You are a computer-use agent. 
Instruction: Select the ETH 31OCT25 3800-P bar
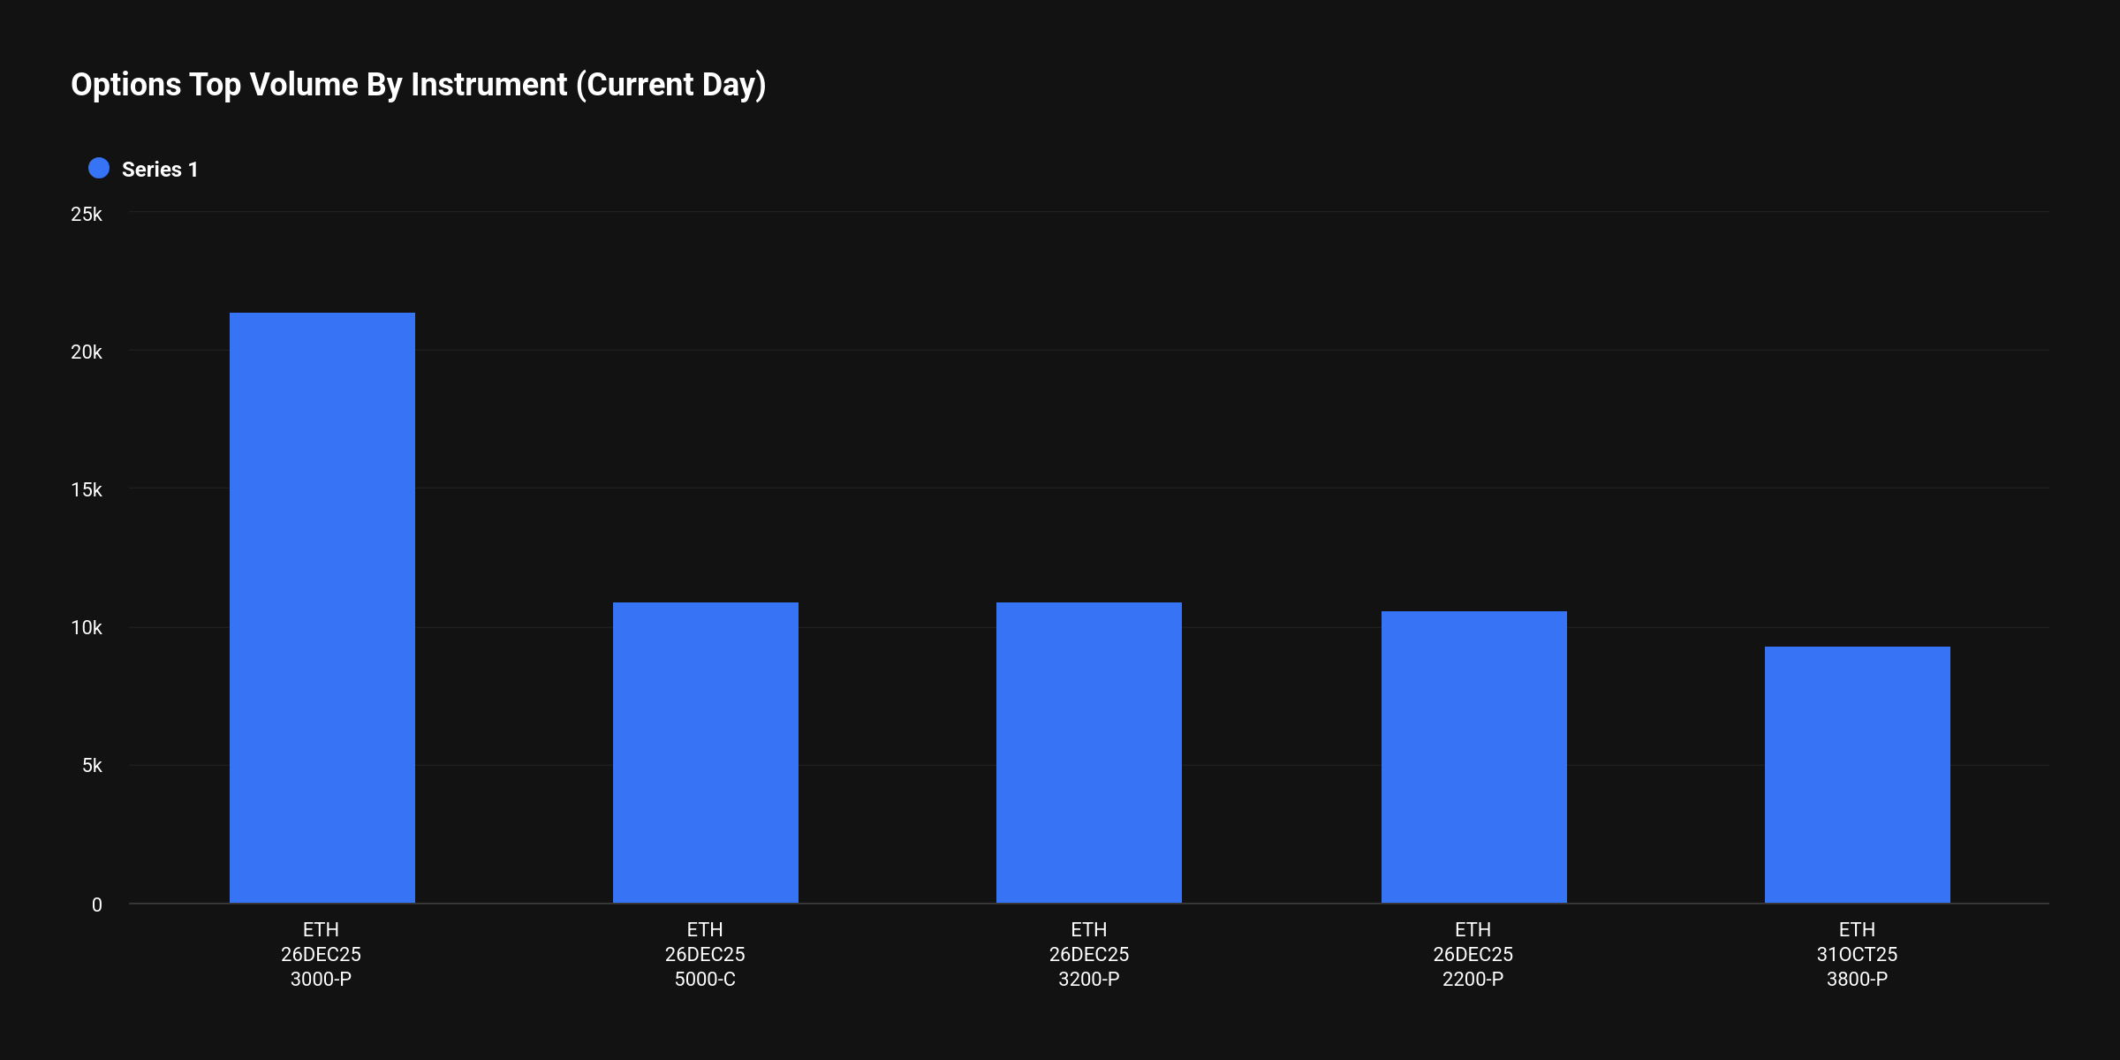click(x=1857, y=775)
